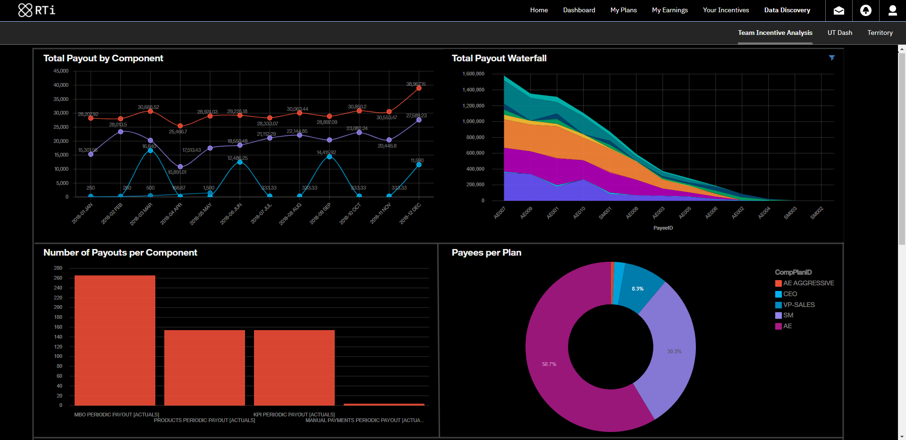The width and height of the screenshot is (906, 440).
Task: Open the Total Payout Waterfall filter icon
Action: point(832,58)
